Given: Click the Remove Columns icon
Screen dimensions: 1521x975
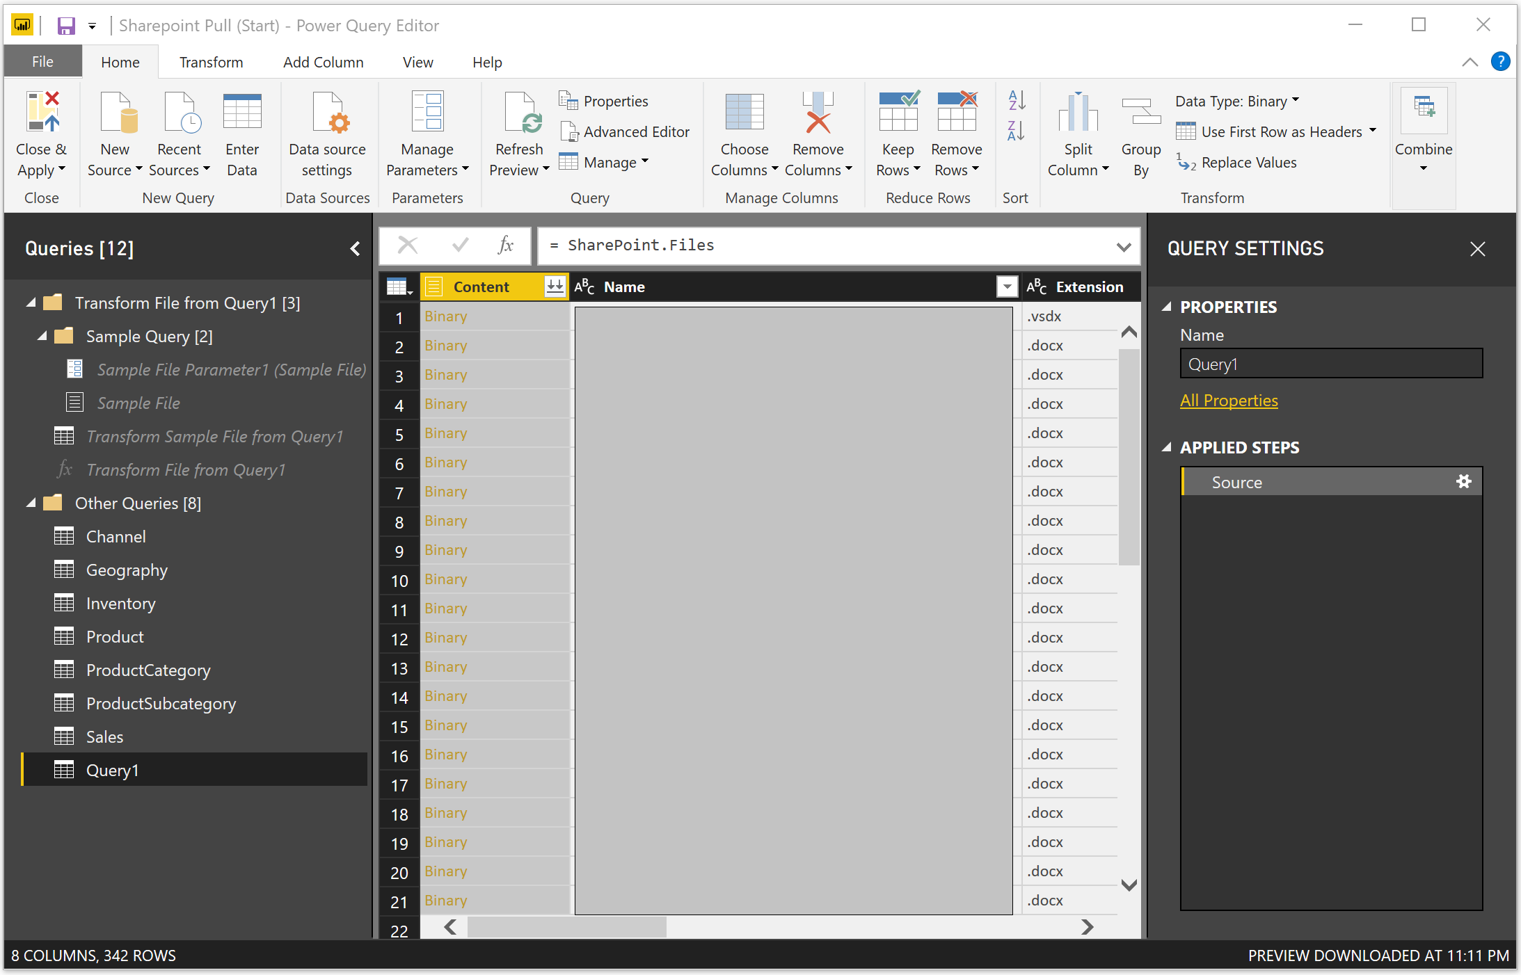Looking at the screenshot, I should click(x=818, y=112).
